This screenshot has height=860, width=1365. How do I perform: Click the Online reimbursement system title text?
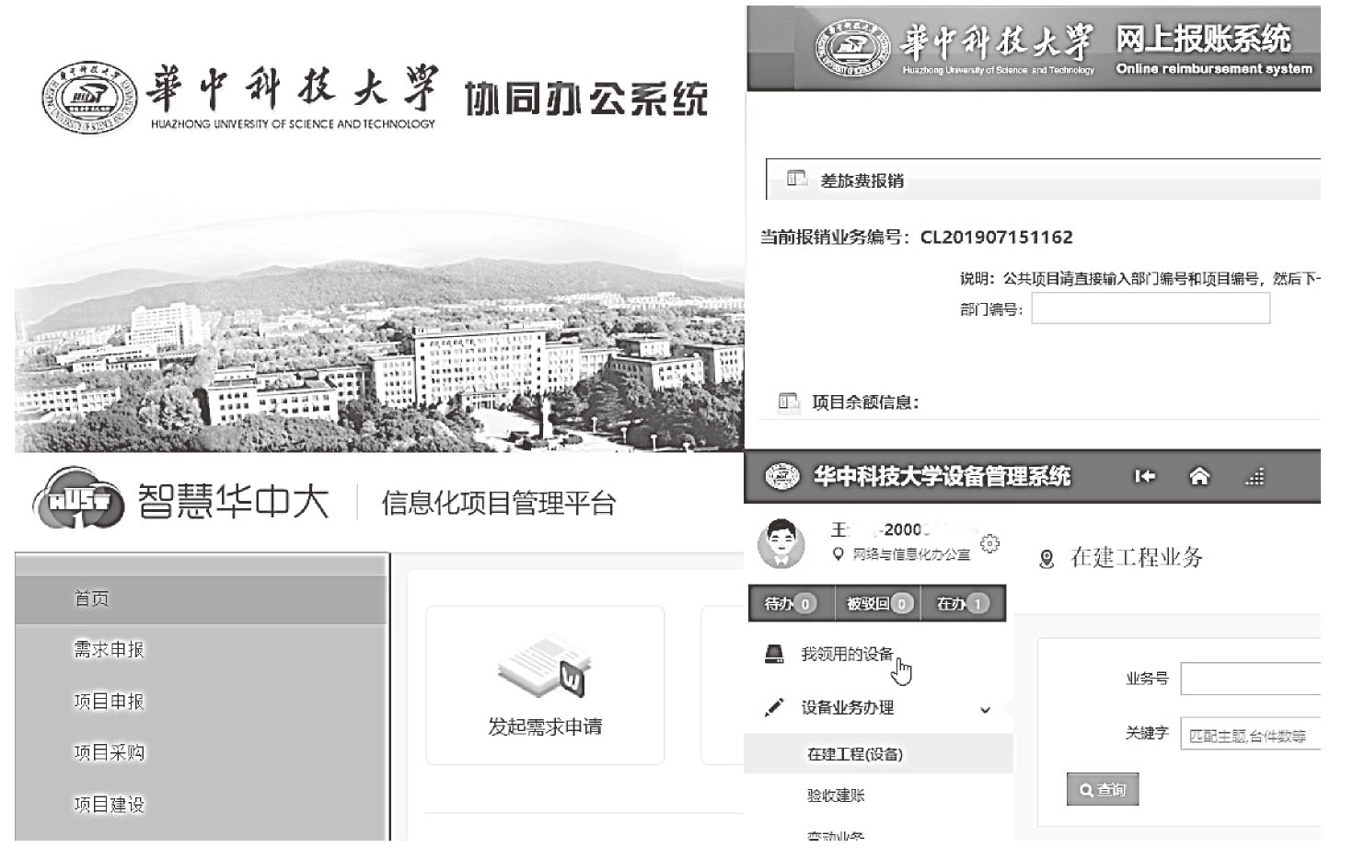[1214, 68]
